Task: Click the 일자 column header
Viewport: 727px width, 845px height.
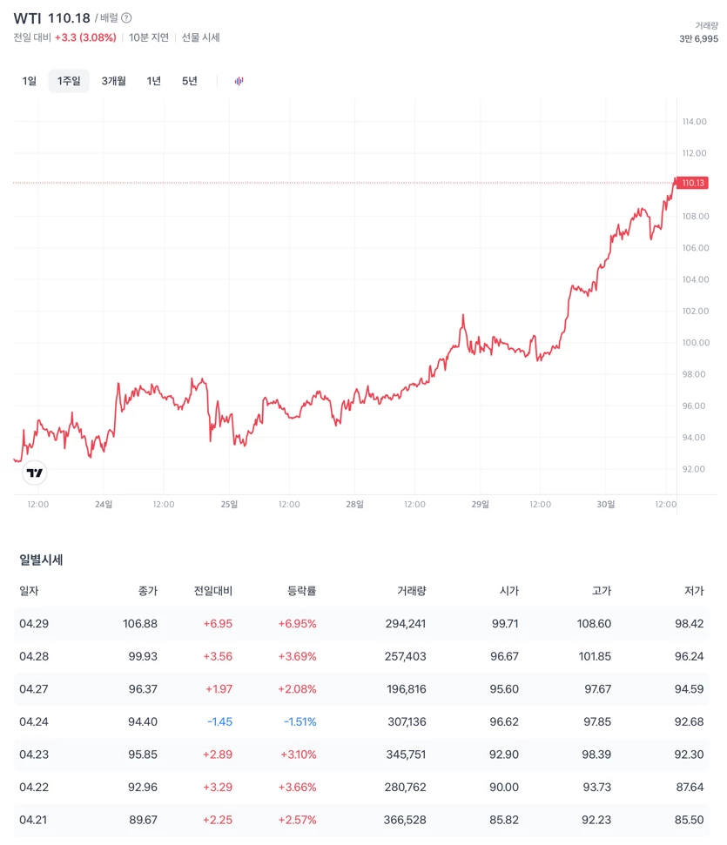Action: (29, 591)
